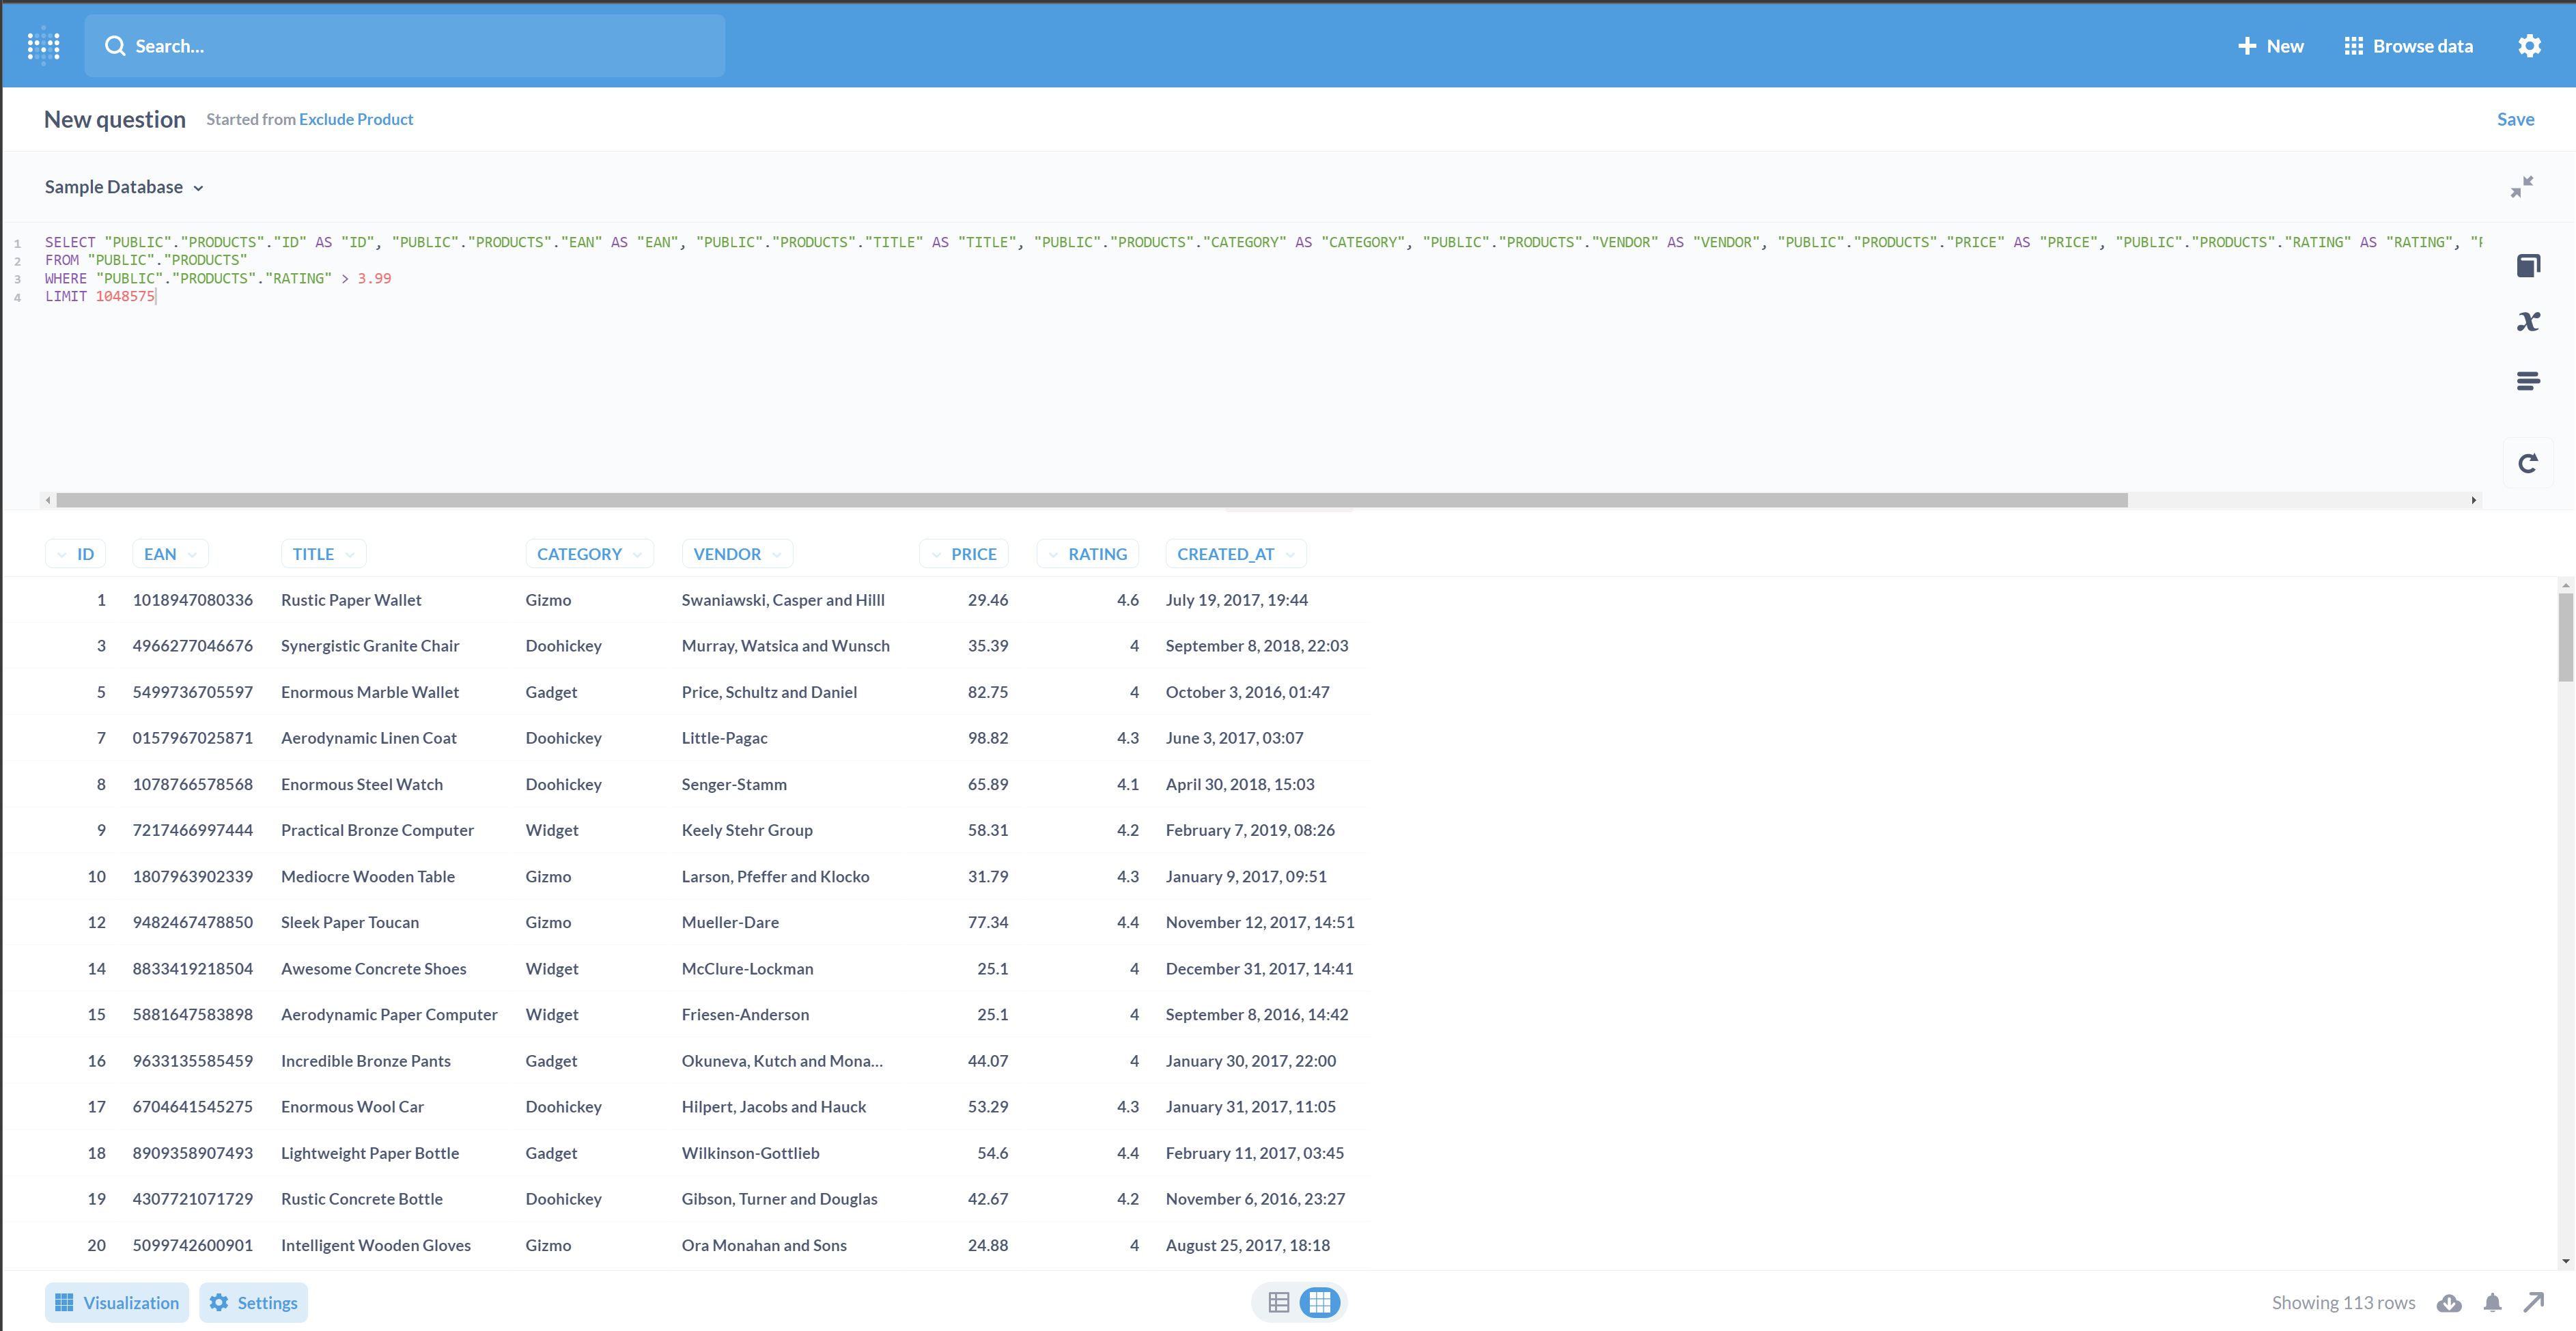The width and height of the screenshot is (2576, 1331).
Task: Open Browse data in the top bar
Action: coord(2408,46)
